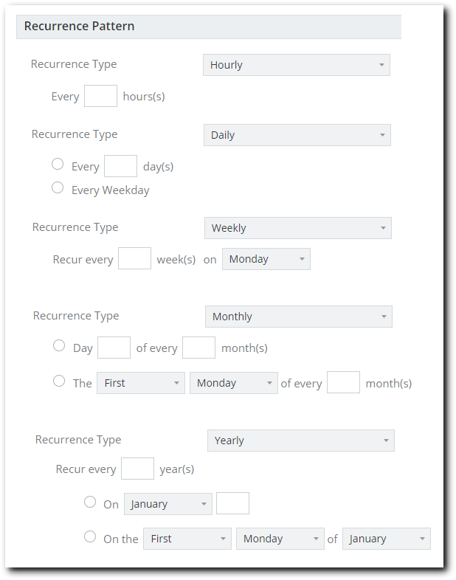The image size is (456, 580).
Task: Open the Hourly recurrence type dropdown
Action: click(x=296, y=65)
